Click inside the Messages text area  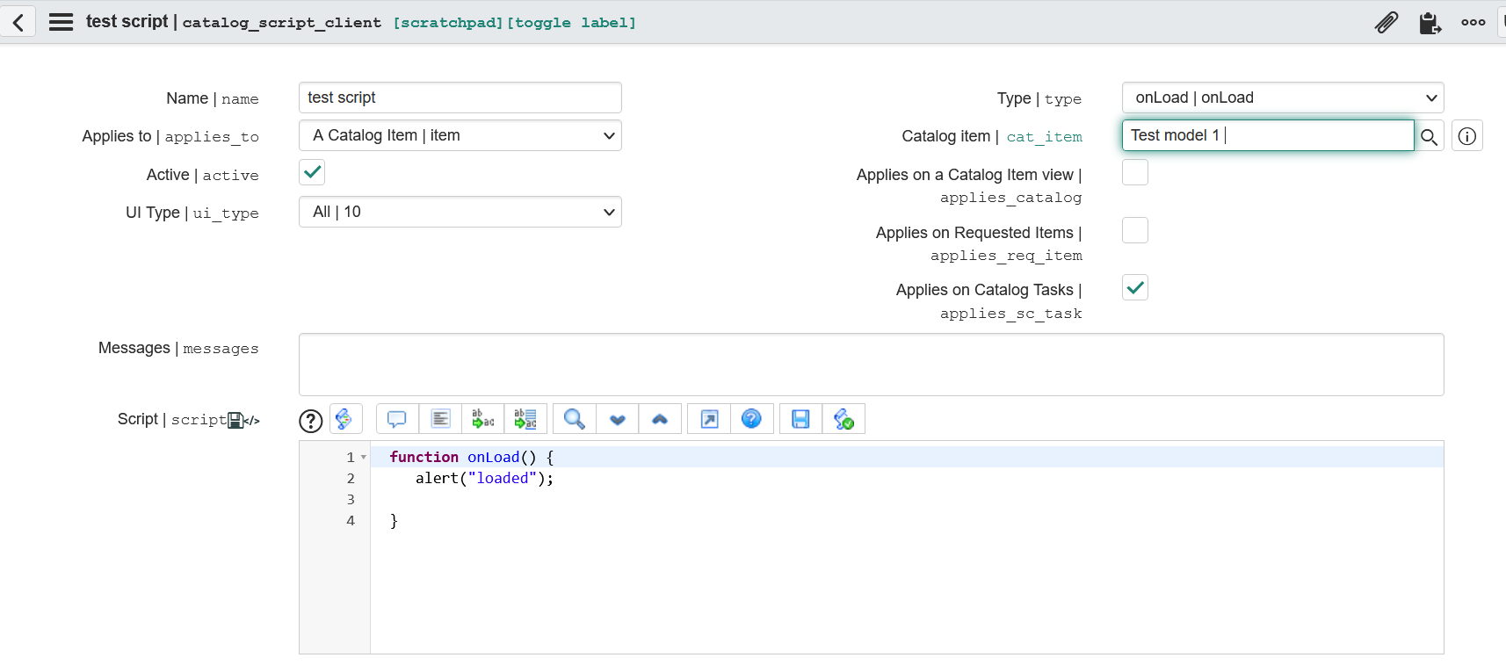tap(871, 365)
